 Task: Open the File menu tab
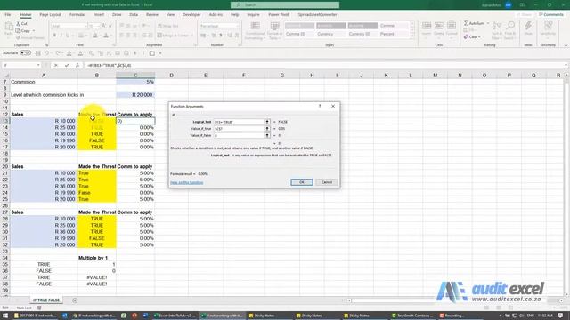[8, 15]
